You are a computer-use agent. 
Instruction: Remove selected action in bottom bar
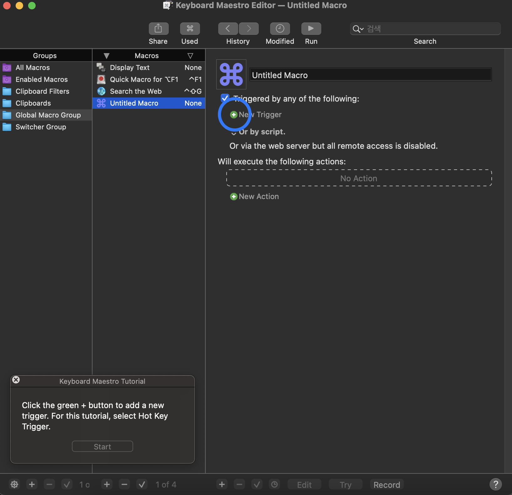click(x=239, y=485)
